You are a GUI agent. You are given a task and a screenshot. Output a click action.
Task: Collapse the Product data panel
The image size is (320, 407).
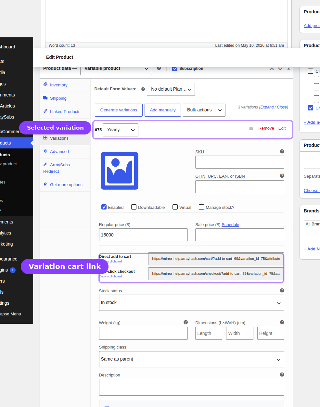pyautogui.click(x=288, y=69)
